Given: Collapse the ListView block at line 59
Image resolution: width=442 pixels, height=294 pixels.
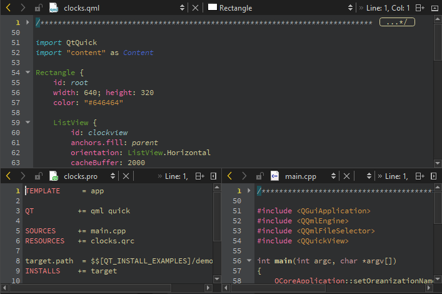Looking at the screenshot, I should click(x=28, y=123).
